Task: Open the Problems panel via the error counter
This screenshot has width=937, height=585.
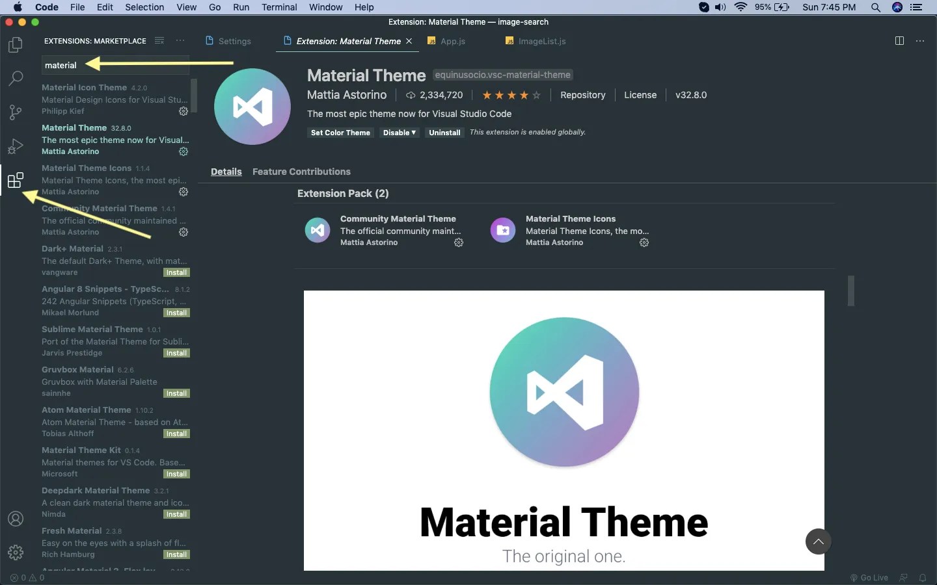Action: [26, 578]
